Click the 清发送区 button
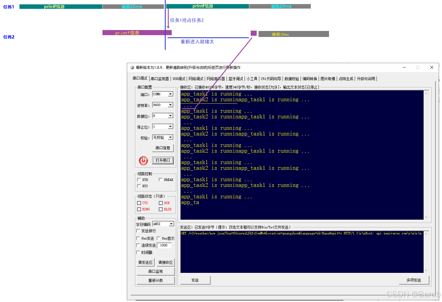 tap(146, 262)
